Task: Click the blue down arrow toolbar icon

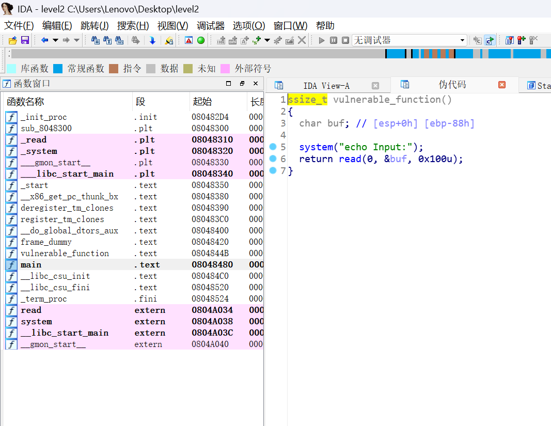Action: [152, 40]
